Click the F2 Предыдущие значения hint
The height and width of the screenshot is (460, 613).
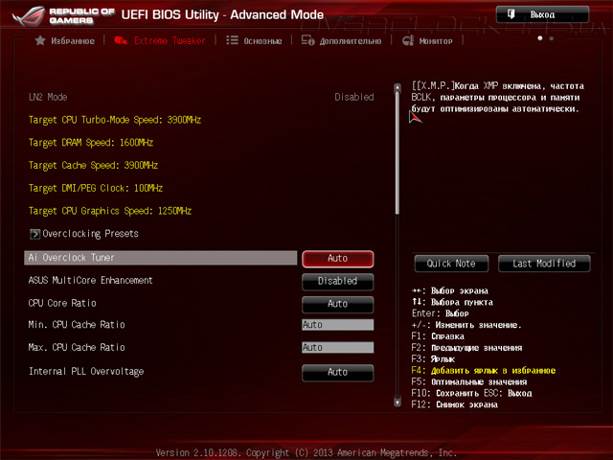coord(466,348)
